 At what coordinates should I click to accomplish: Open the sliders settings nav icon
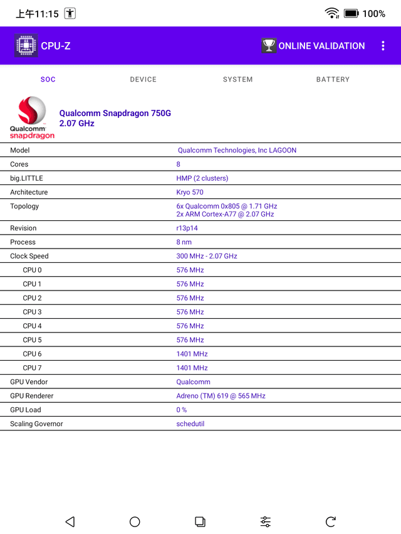[266, 521]
